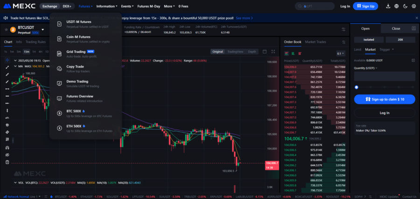The width and height of the screenshot is (420, 199).
Task: Open the settings gear in header
Action: point(413,6)
